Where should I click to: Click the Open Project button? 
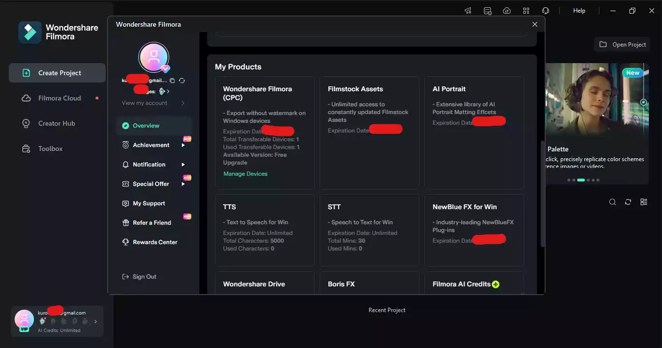pyautogui.click(x=622, y=44)
